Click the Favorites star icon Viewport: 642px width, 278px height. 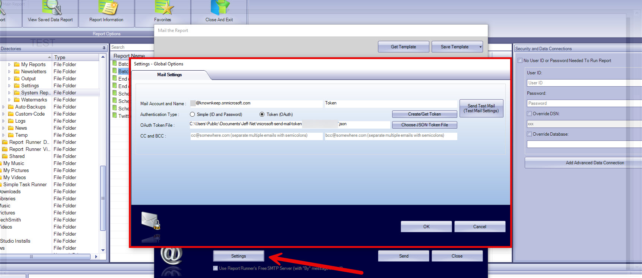163,7
